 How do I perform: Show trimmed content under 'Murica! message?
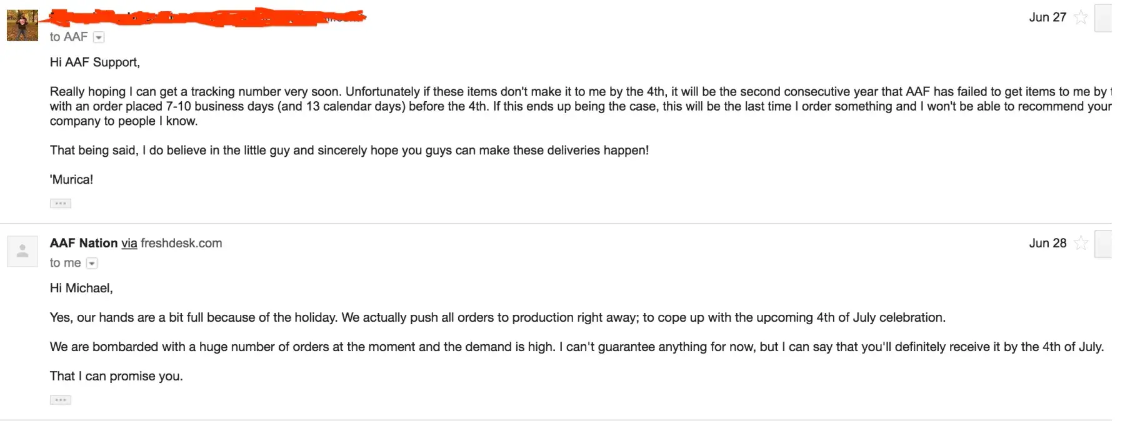61,204
